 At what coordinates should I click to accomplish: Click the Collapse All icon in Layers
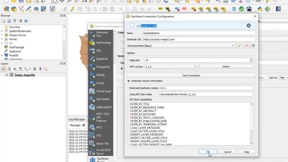tap(40, 69)
